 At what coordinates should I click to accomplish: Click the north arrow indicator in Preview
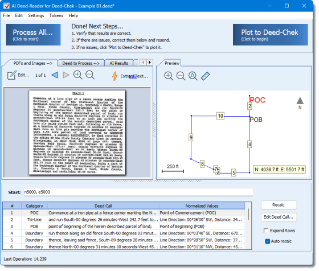click(x=300, y=103)
